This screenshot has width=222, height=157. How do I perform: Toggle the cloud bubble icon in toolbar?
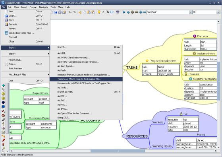[x=112, y=12]
